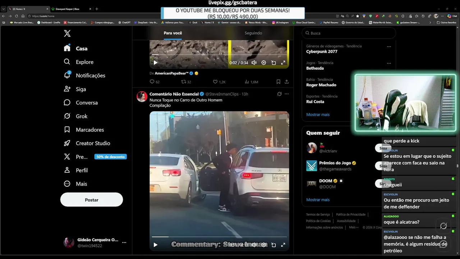The height and width of the screenshot is (259, 460).
Task: Open DOOM suggested account
Action: (x=326, y=181)
